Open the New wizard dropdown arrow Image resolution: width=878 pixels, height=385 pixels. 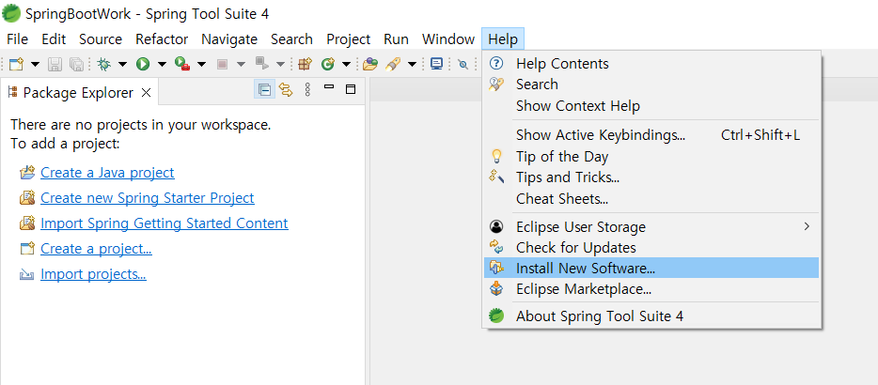(35, 65)
